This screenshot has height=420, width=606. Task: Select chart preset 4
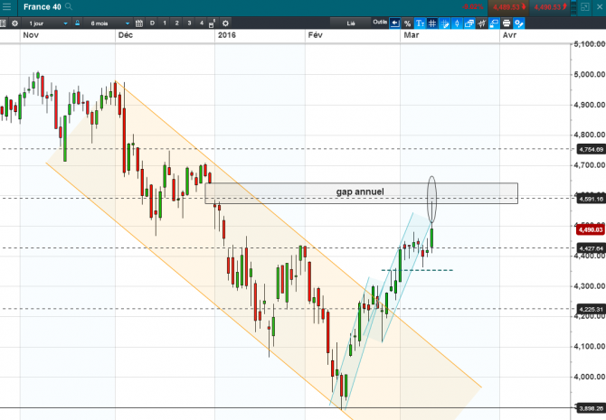tap(202, 23)
